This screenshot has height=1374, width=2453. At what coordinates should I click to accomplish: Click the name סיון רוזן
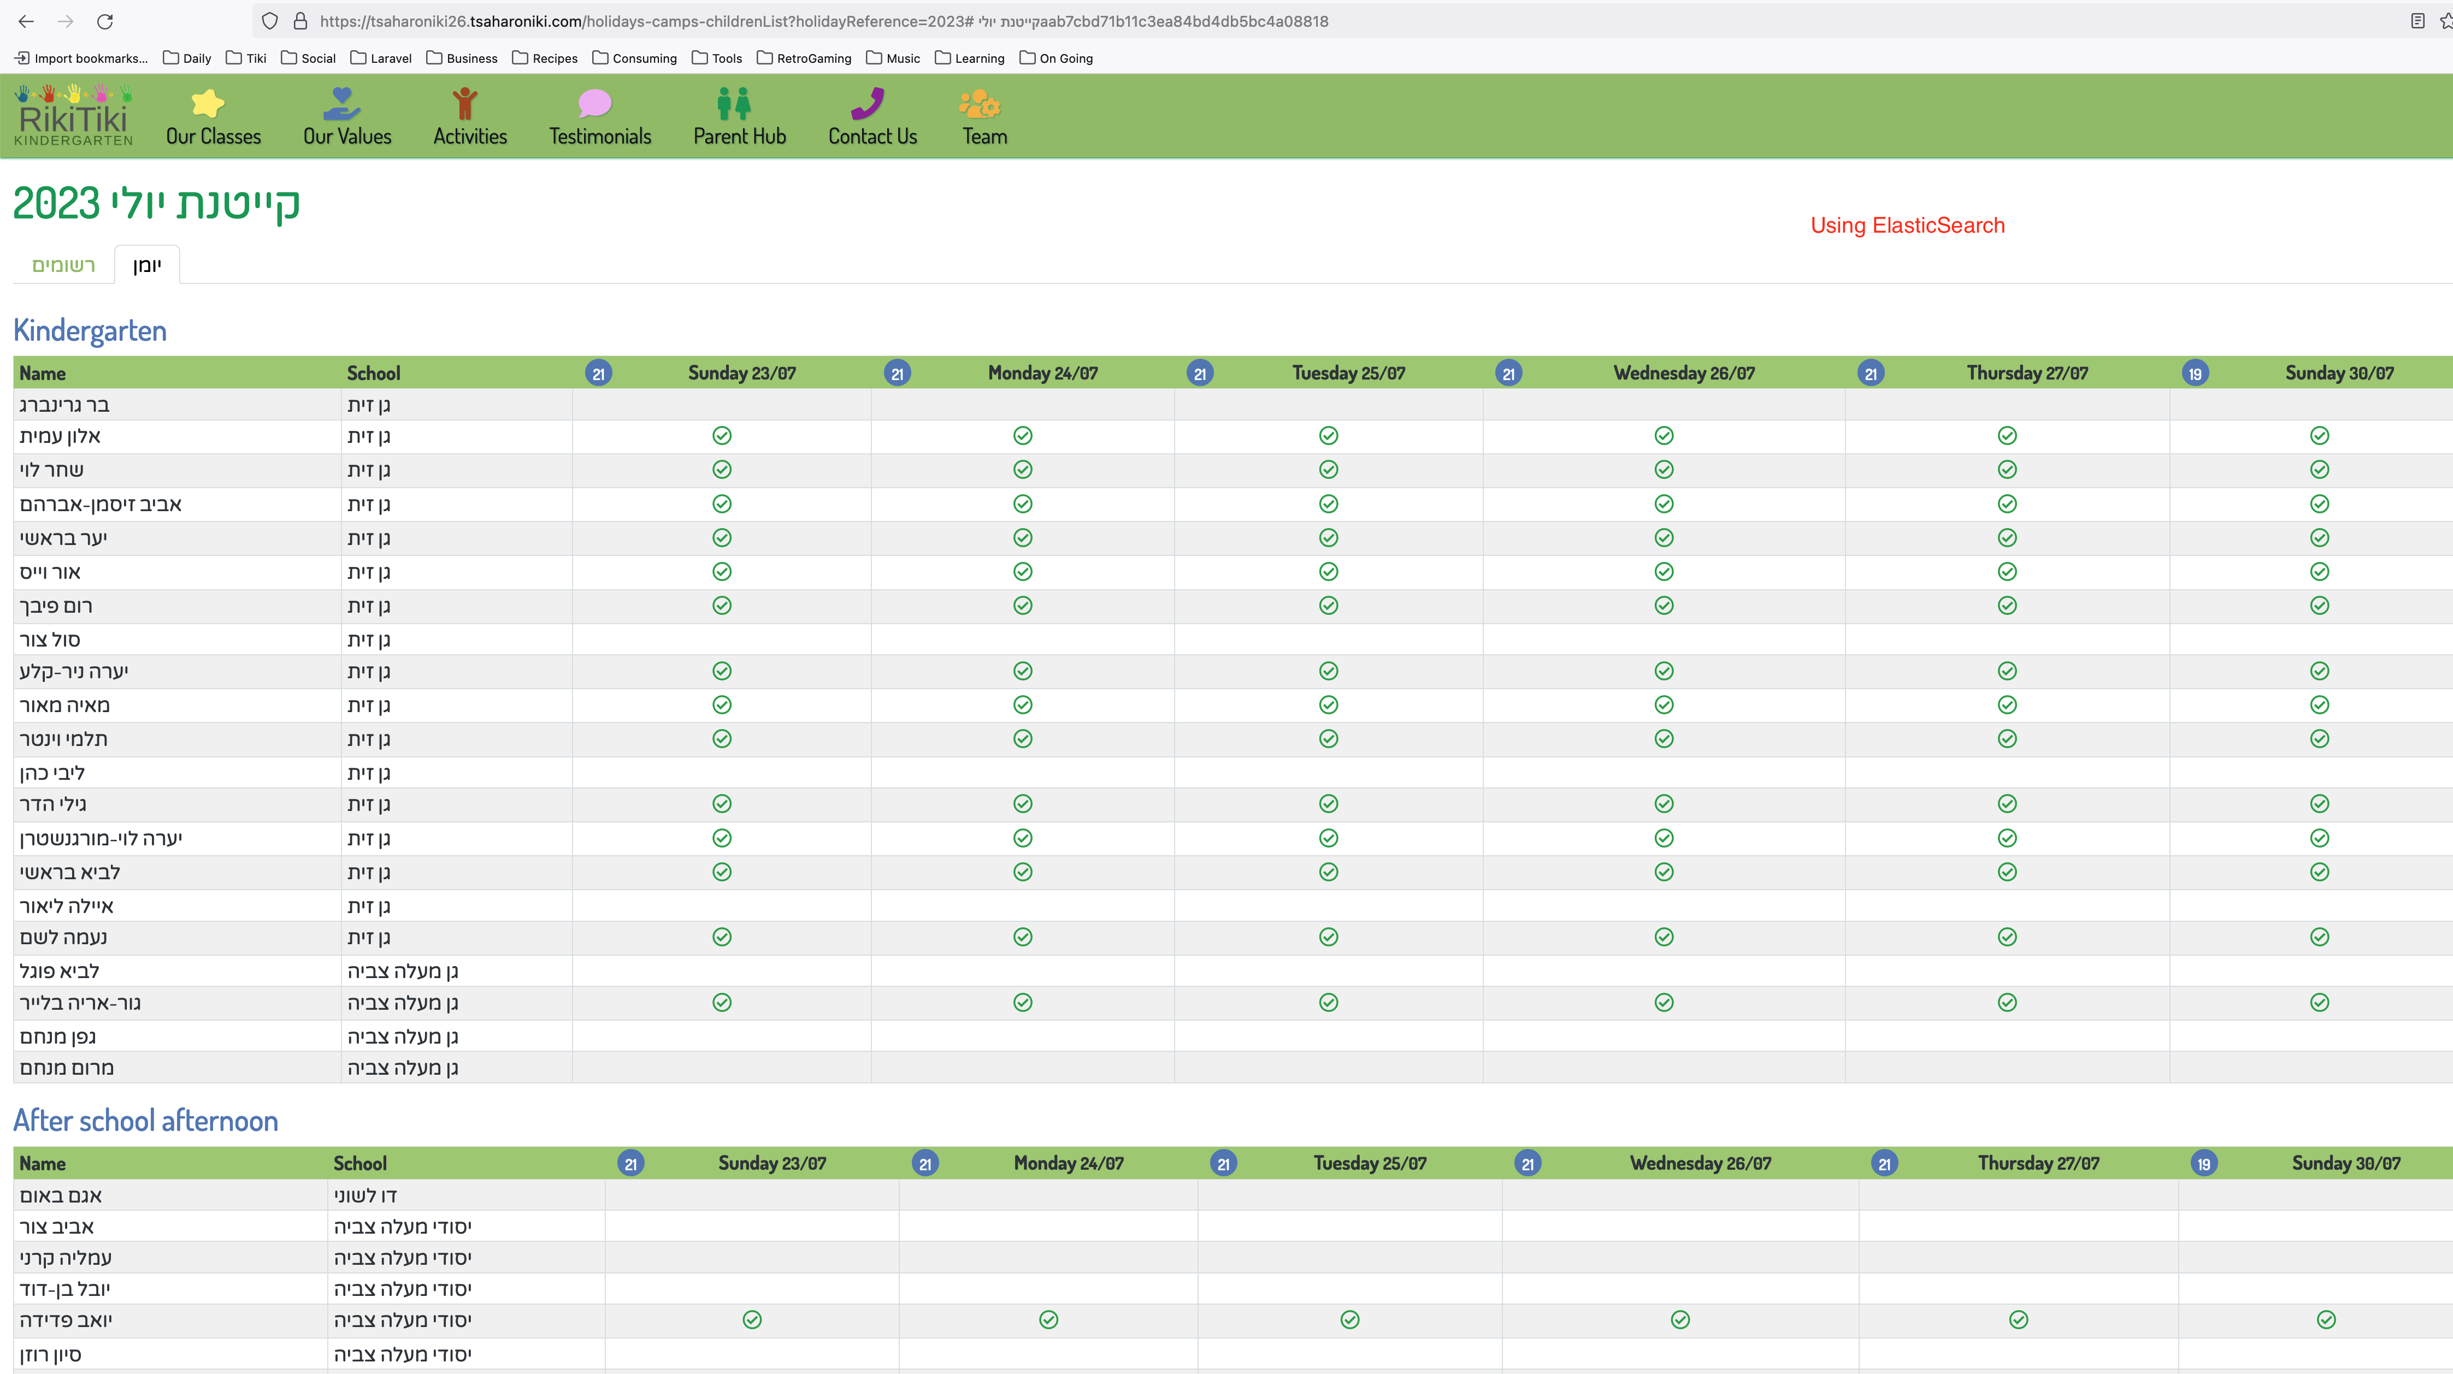coord(50,1354)
